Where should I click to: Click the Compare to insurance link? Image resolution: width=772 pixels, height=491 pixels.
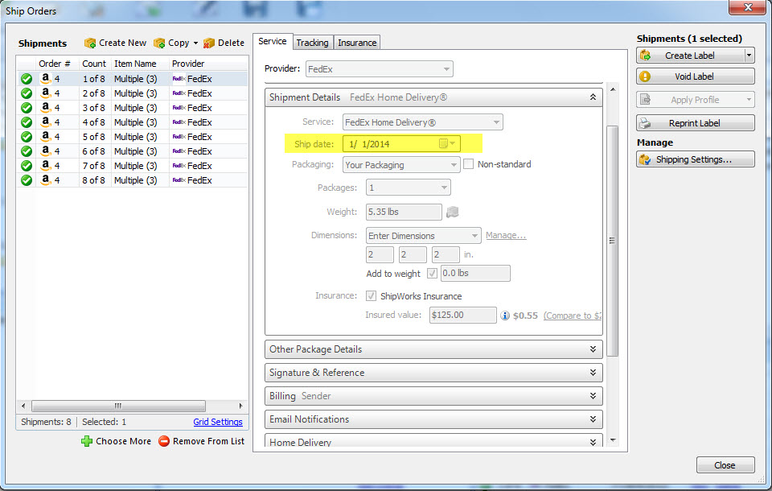[573, 316]
